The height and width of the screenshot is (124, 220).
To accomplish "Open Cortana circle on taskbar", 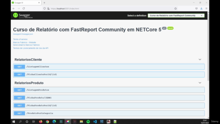I will (x=27, y=122).
